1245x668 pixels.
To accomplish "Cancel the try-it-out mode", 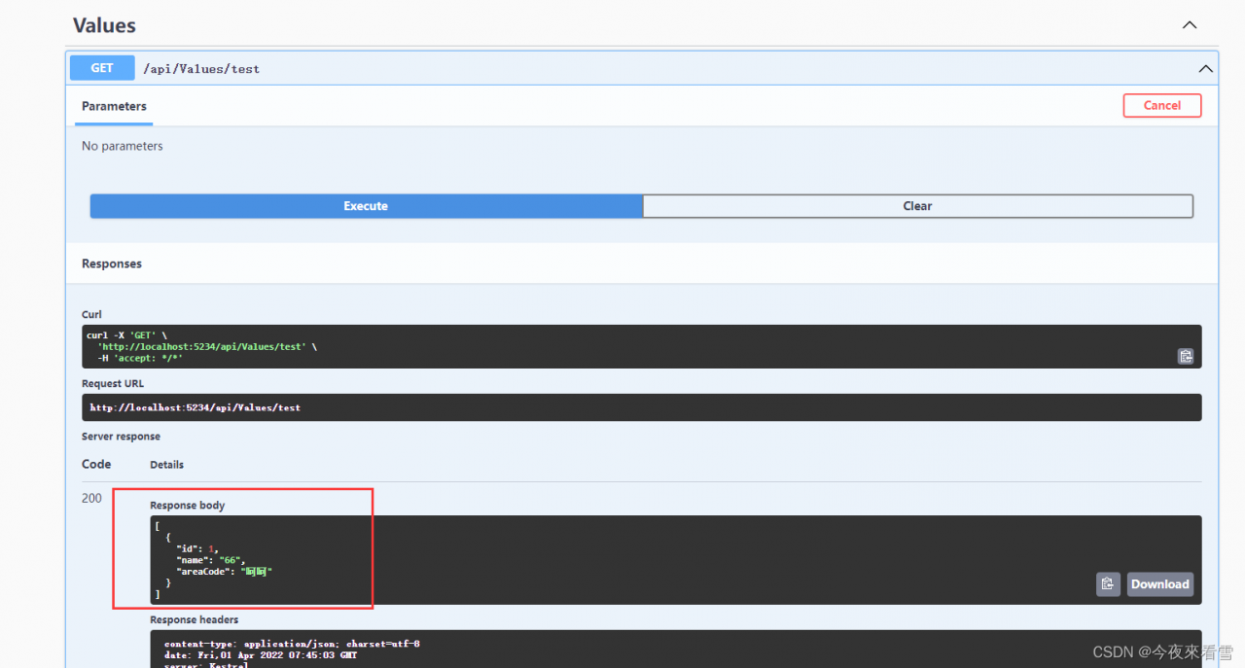I will tap(1162, 105).
